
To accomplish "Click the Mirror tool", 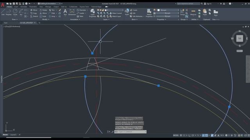I will click(x=43, y=13).
